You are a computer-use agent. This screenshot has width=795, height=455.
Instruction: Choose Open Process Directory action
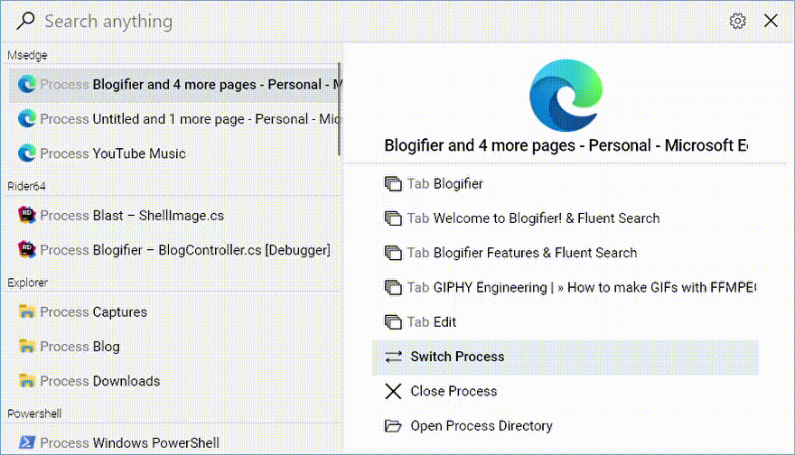pyautogui.click(x=566, y=425)
